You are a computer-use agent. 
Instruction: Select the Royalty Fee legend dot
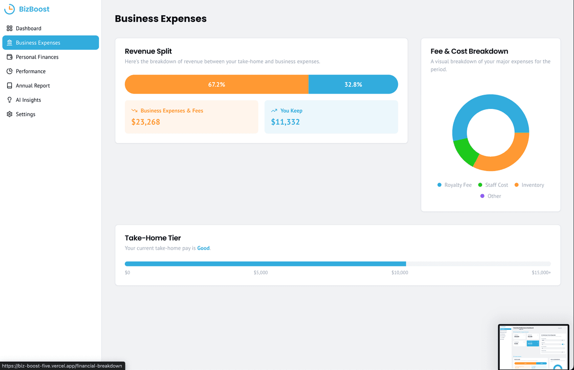pyautogui.click(x=439, y=185)
